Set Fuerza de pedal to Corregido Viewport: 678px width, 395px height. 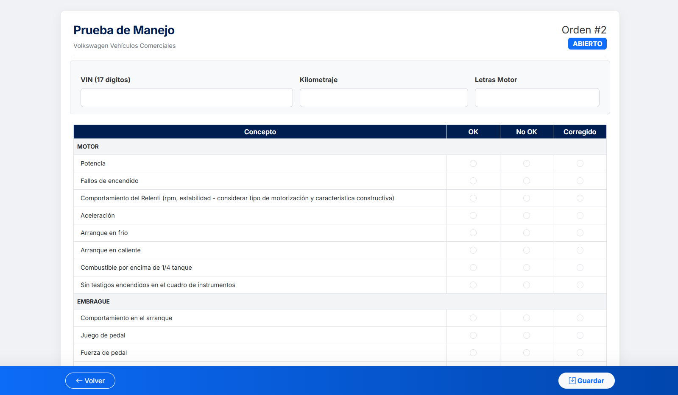pyautogui.click(x=580, y=353)
